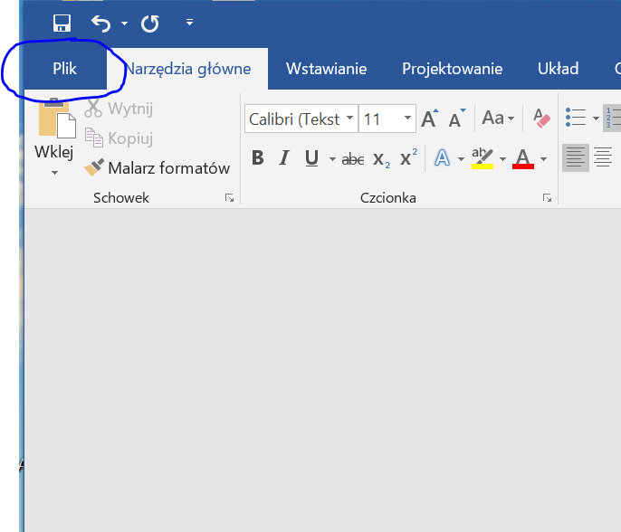
Task: Click the font size box showing 11
Action: point(381,119)
